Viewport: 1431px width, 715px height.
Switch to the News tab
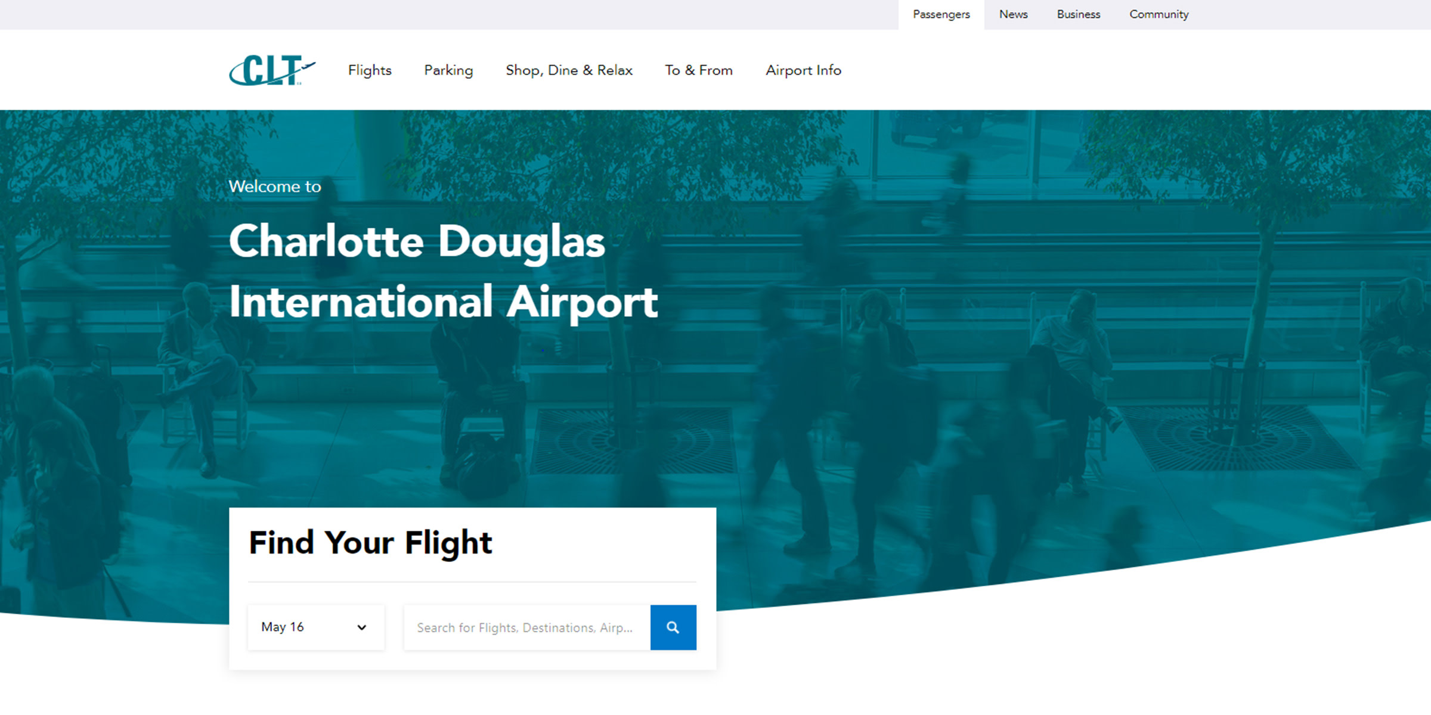point(1014,15)
